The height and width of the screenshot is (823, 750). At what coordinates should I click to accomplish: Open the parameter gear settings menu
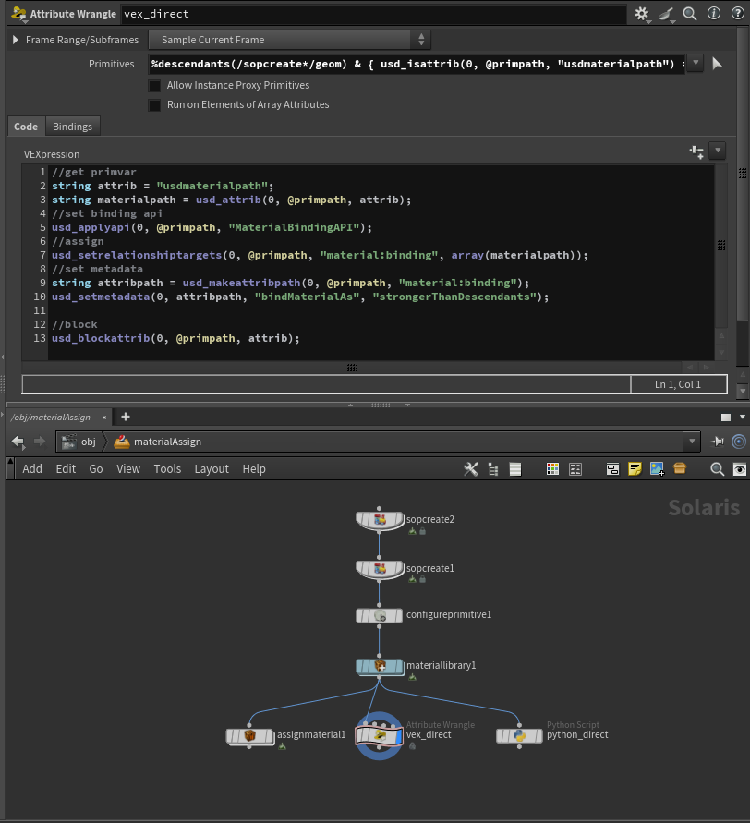642,14
